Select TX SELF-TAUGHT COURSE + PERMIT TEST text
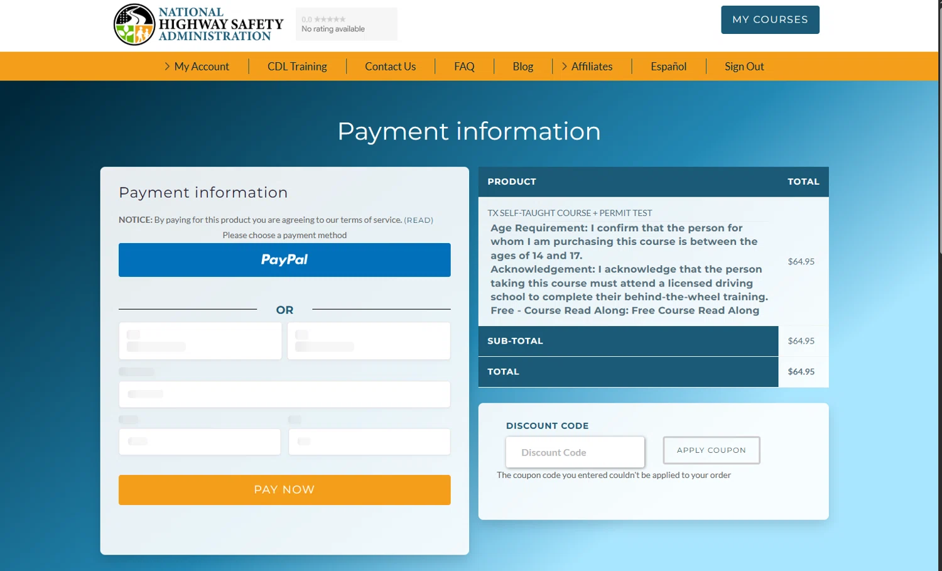This screenshot has width=942, height=571. (570, 213)
